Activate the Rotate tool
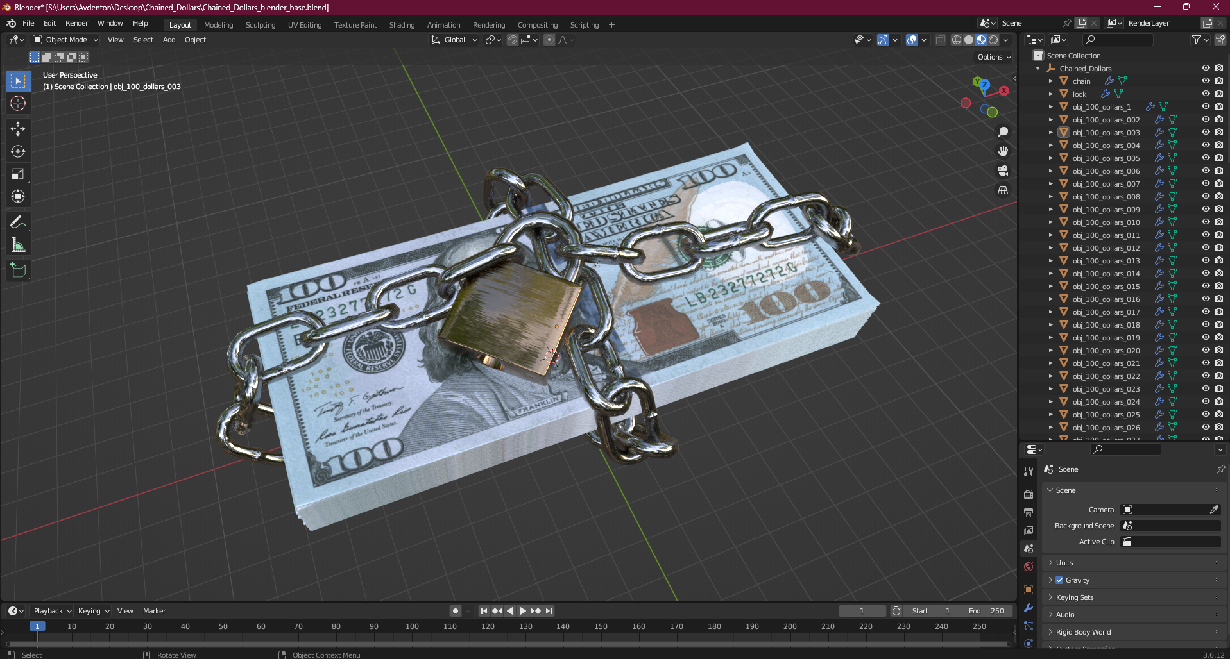Image resolution: width=1230 pixels, height=659 pixels. pos(18,151)
